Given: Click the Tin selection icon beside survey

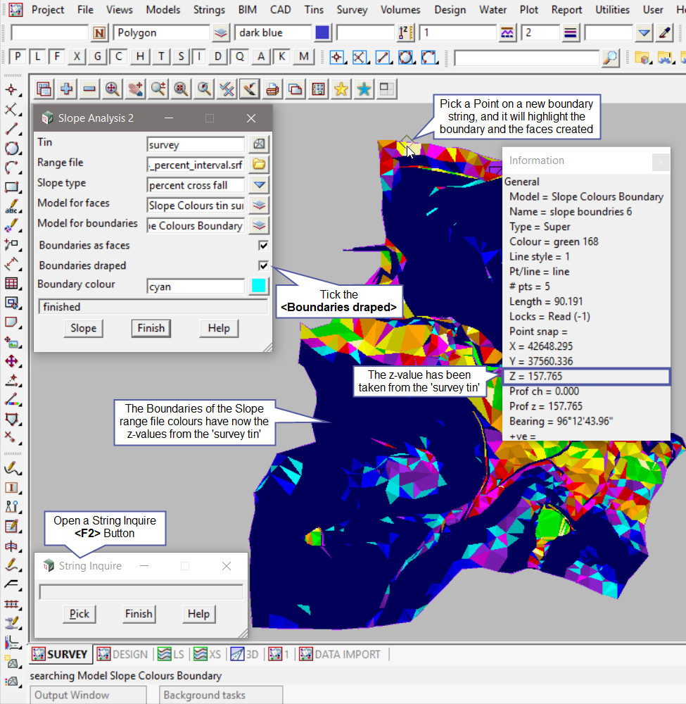Looking at the screenshot, I should point(260,144).
